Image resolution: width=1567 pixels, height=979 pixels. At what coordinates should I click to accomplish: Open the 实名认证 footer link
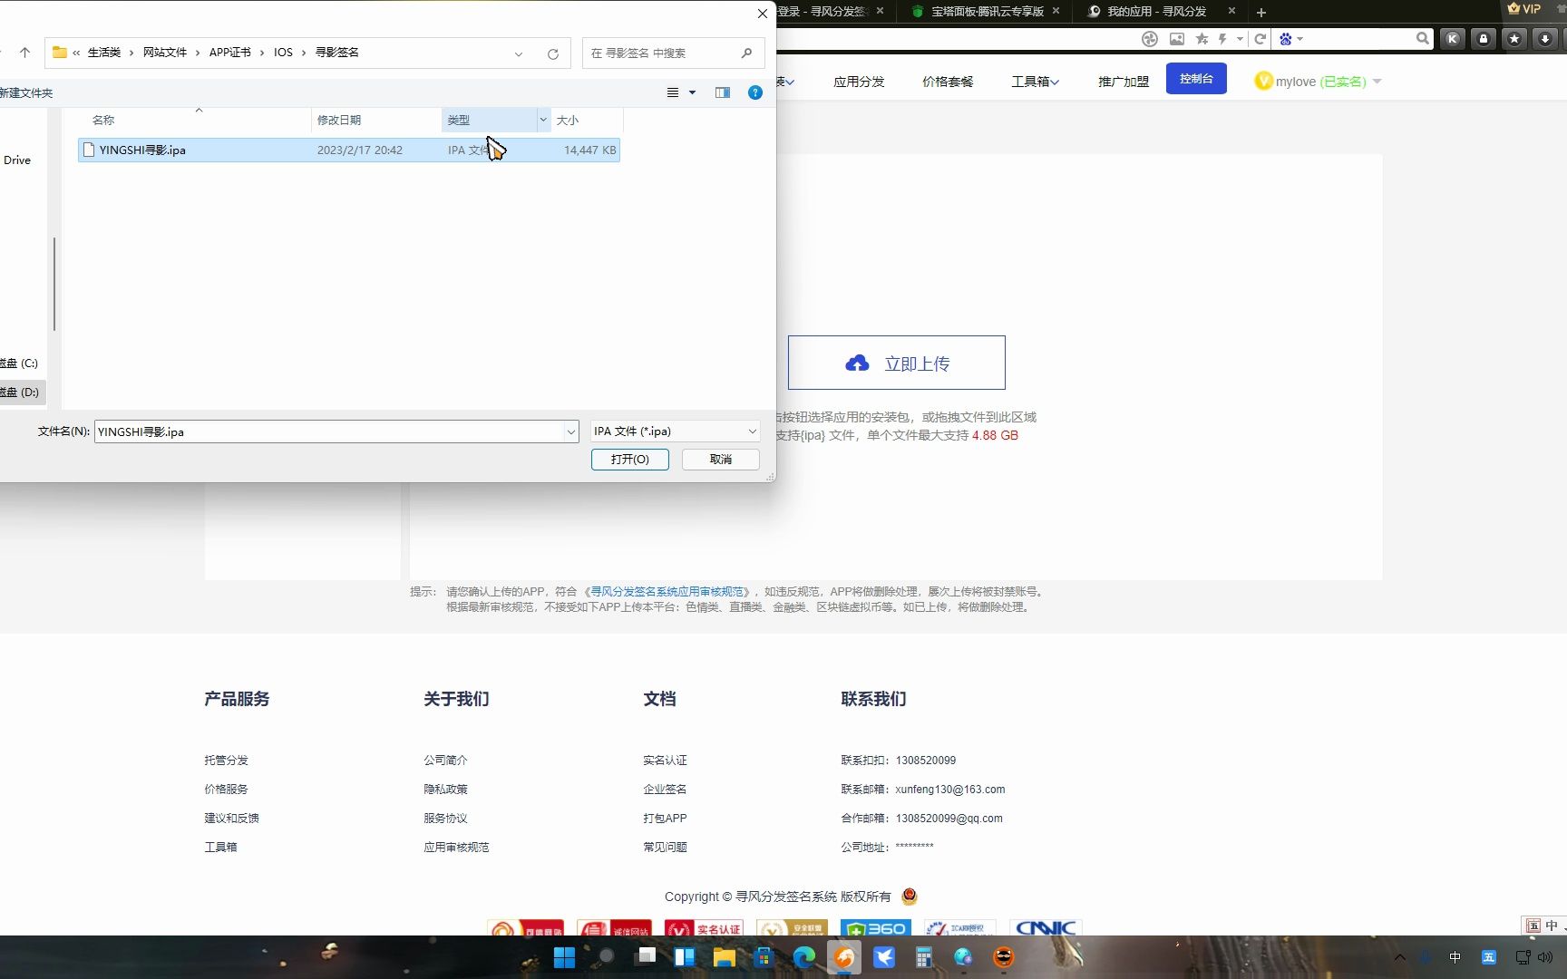click(665, 761)
